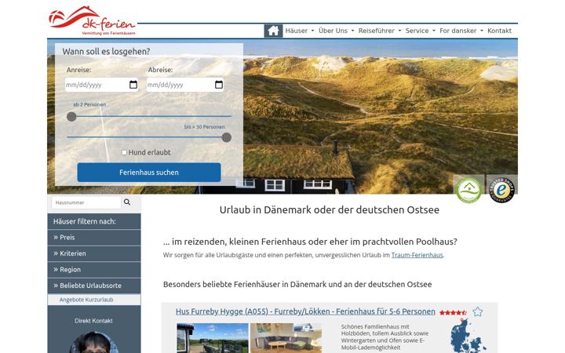Expand the Region filter section

(94, 269)
